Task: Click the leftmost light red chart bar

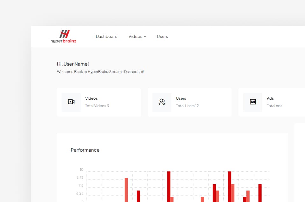Action: click(x=126, y=190)
